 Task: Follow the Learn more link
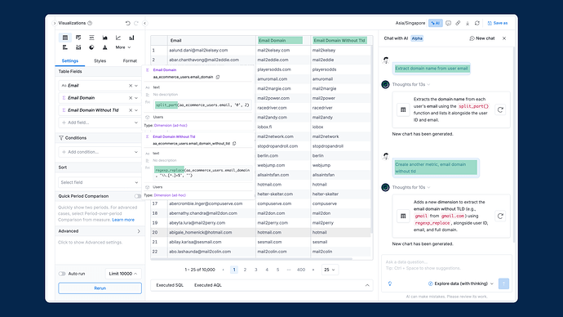pos(123,220)
